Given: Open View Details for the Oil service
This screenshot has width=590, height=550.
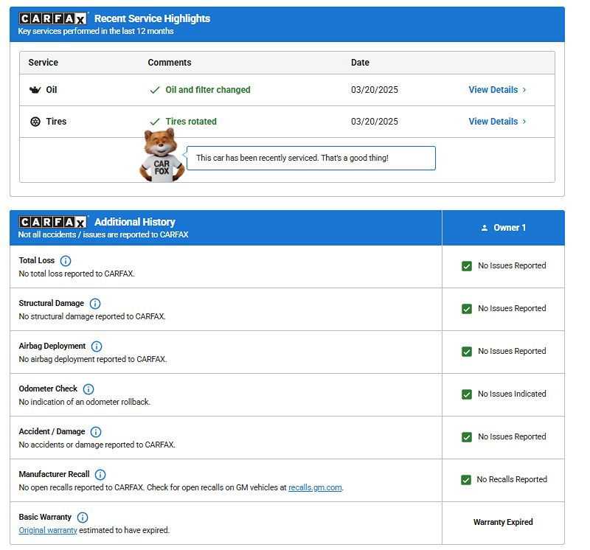Looking at the screenshot, I should pos(497,90).
